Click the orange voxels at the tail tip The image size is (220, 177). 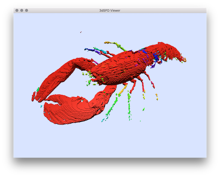184,60
